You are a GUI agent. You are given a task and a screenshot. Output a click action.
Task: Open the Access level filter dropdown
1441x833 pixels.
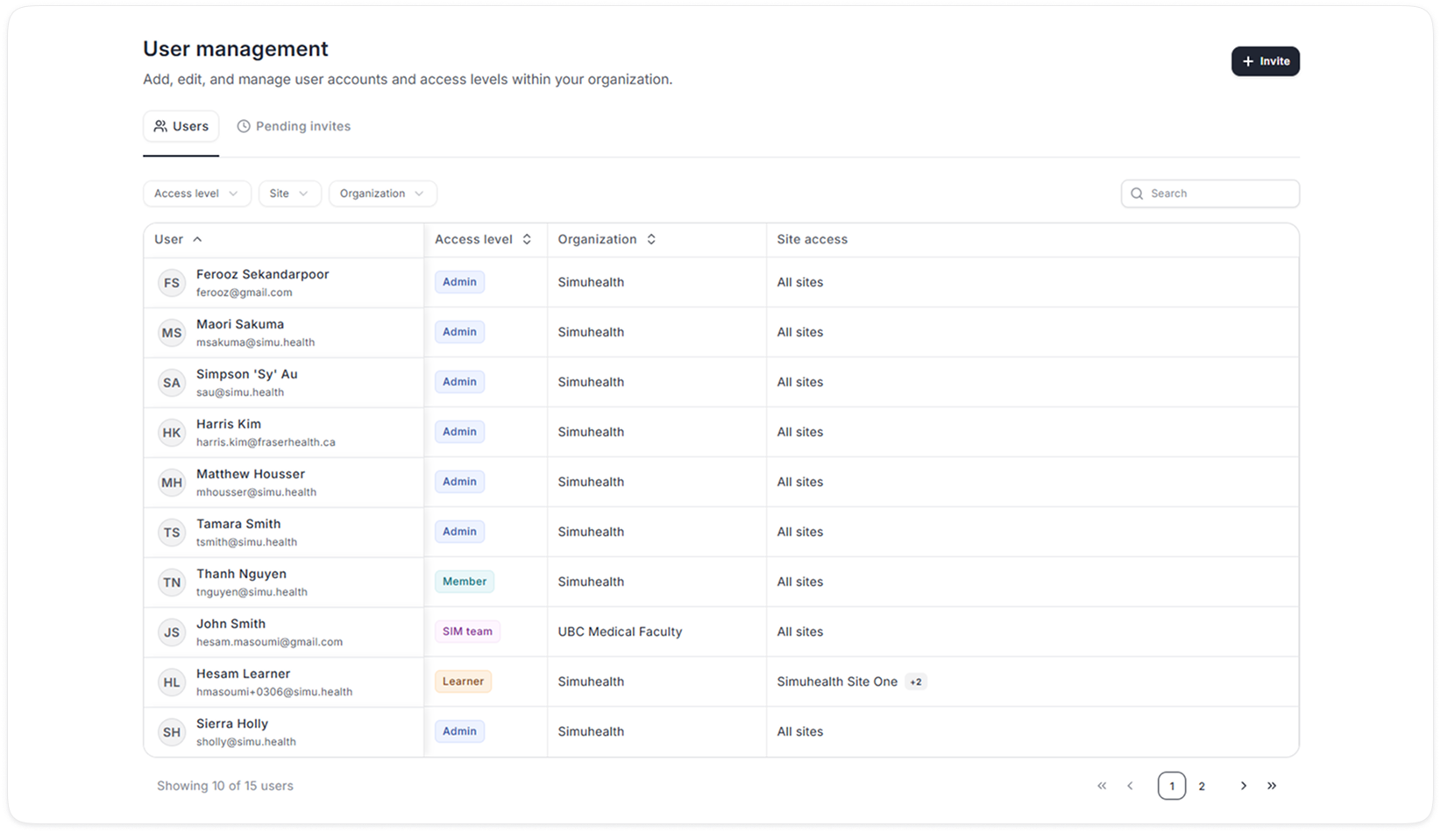pyautogui.click(x=197, y=194)
